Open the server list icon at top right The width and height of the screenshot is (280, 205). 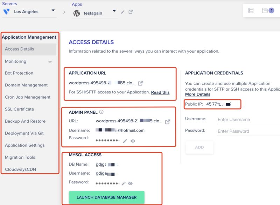251,10
